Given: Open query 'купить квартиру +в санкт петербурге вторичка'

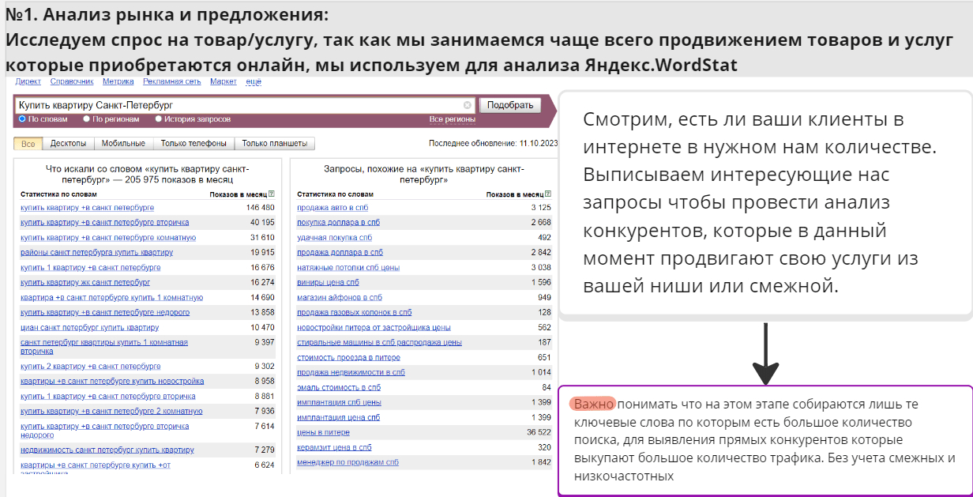Looking at the screenshot, I should [x=105, y=222].
